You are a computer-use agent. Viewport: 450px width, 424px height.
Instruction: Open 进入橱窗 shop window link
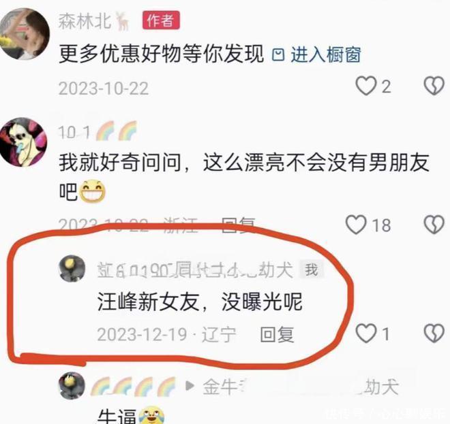326,54
